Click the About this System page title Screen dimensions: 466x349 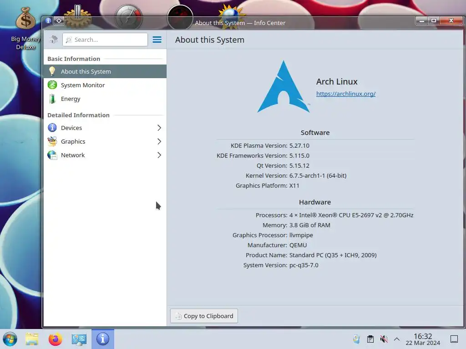(x=209, y=40)
